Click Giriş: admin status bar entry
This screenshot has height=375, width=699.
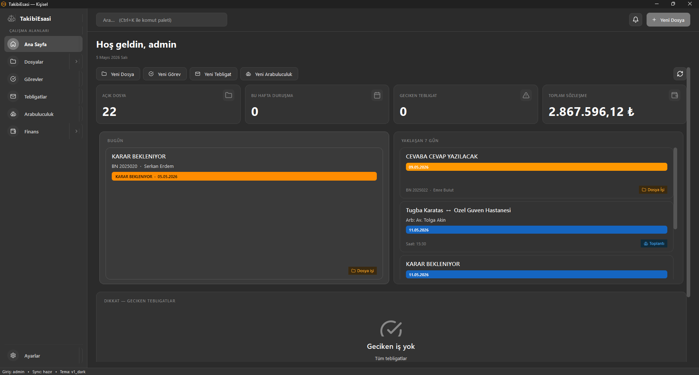13,372
